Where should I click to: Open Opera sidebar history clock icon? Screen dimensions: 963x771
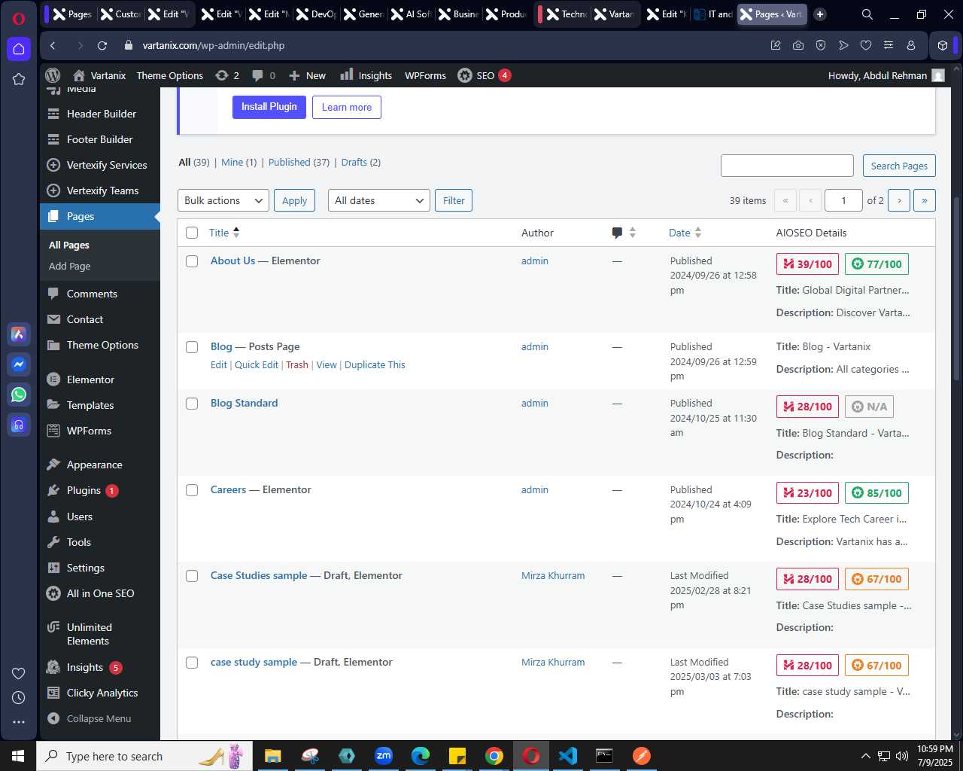[19, 697]
